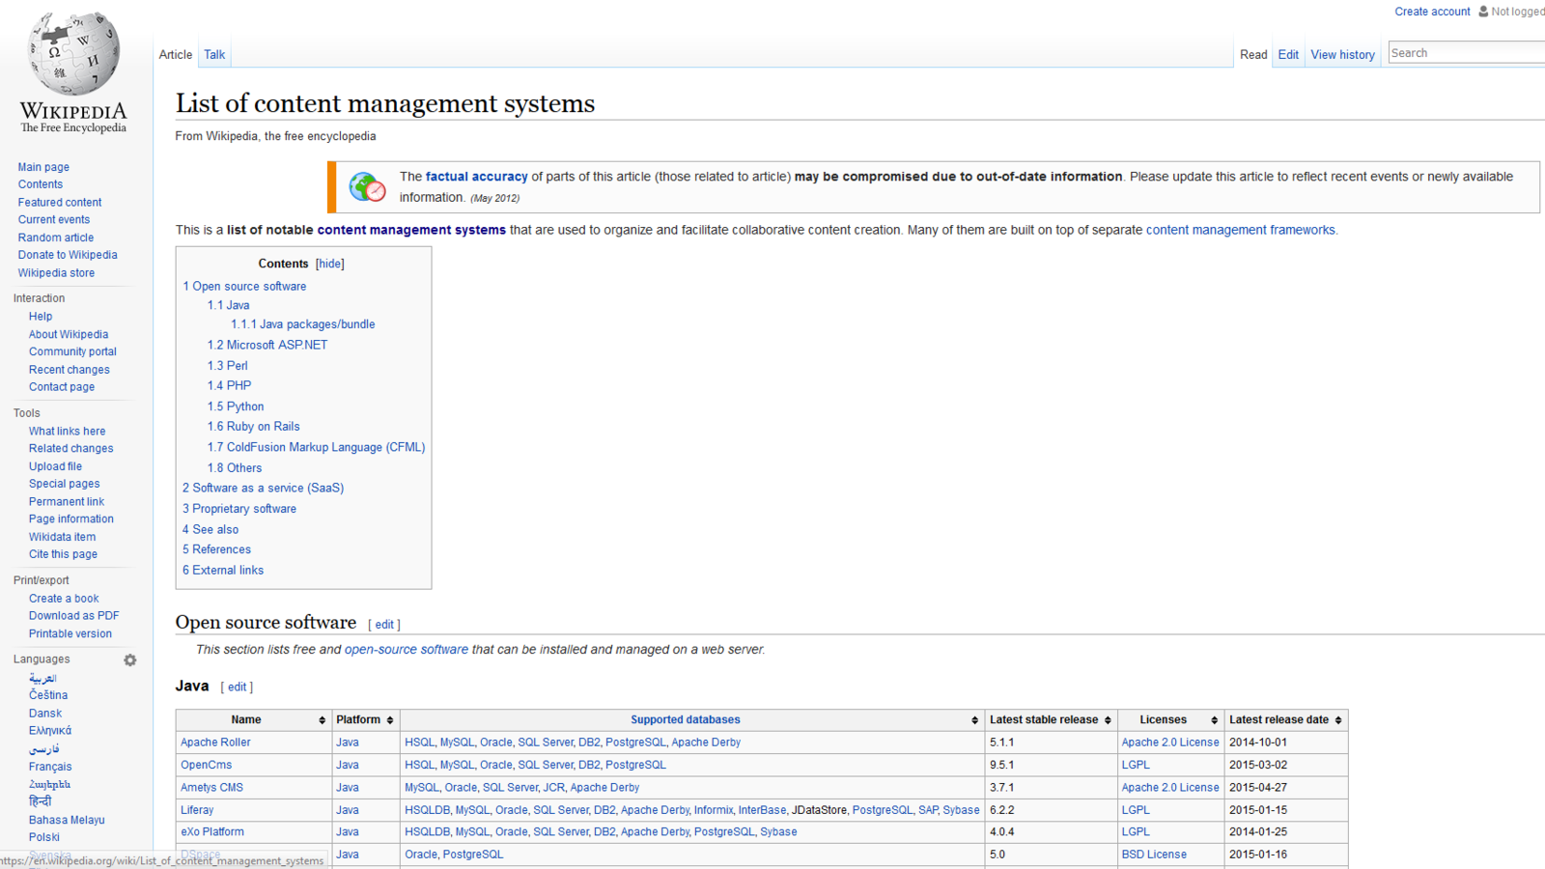Jump to 3 Proprietary software section
The height and width of the screenshot is (869, 1545).
click(x=239, y=509)
